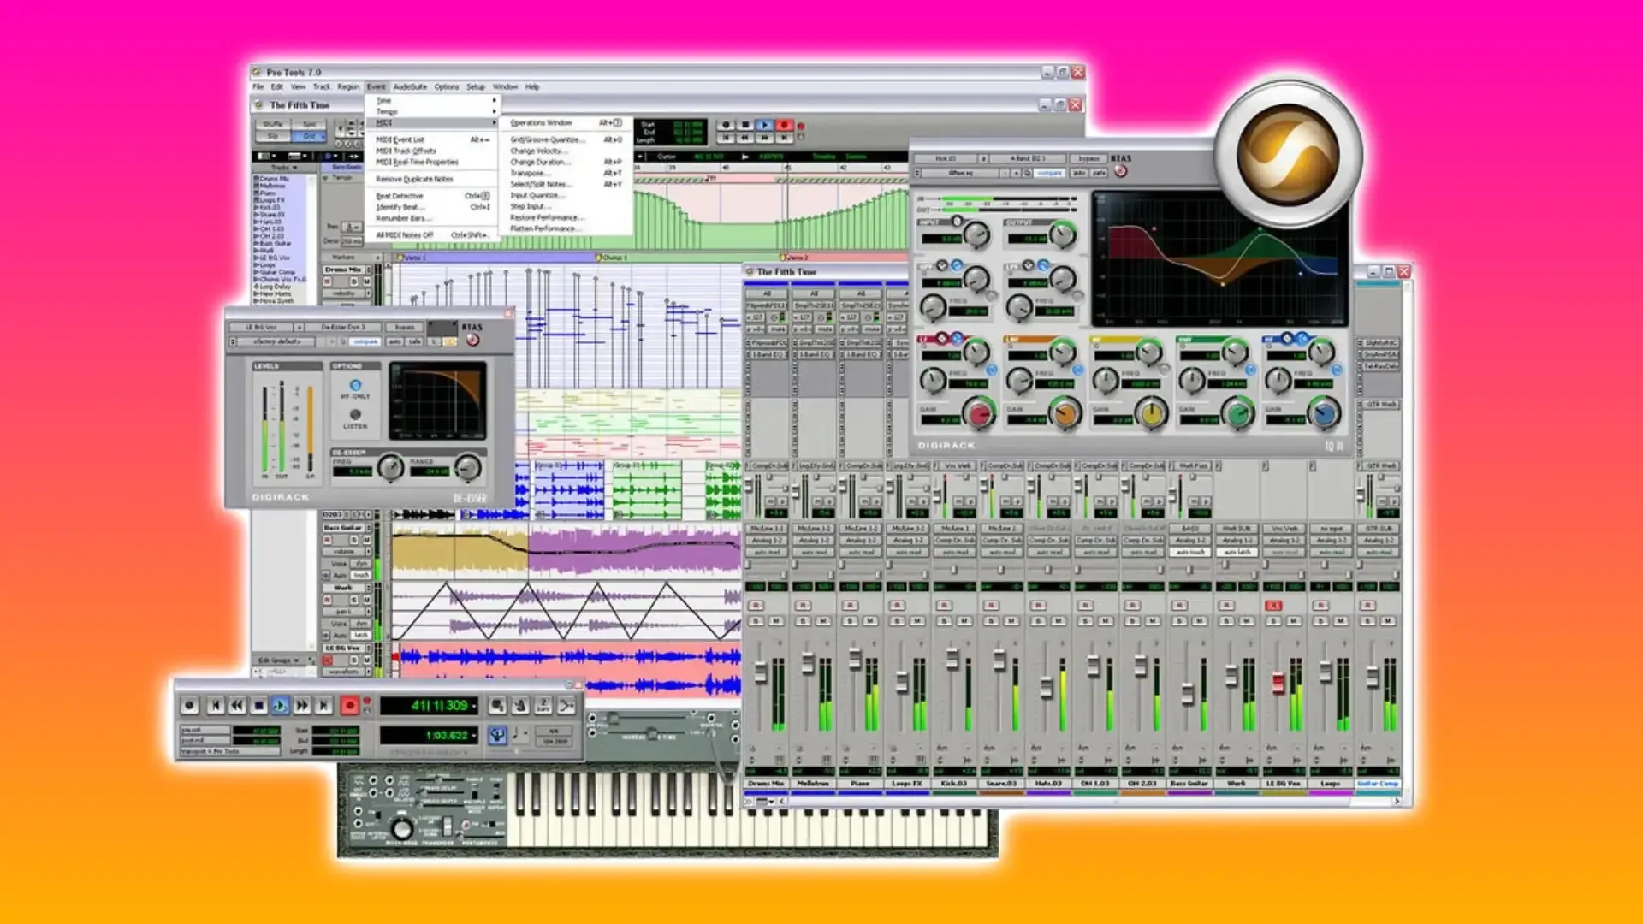The width and height of the screenshot is (1643, 924).
Task: Select Grid/Groove Quantize from the MIDI submenu
Action: pyautogui.click(x=548, y=138)
